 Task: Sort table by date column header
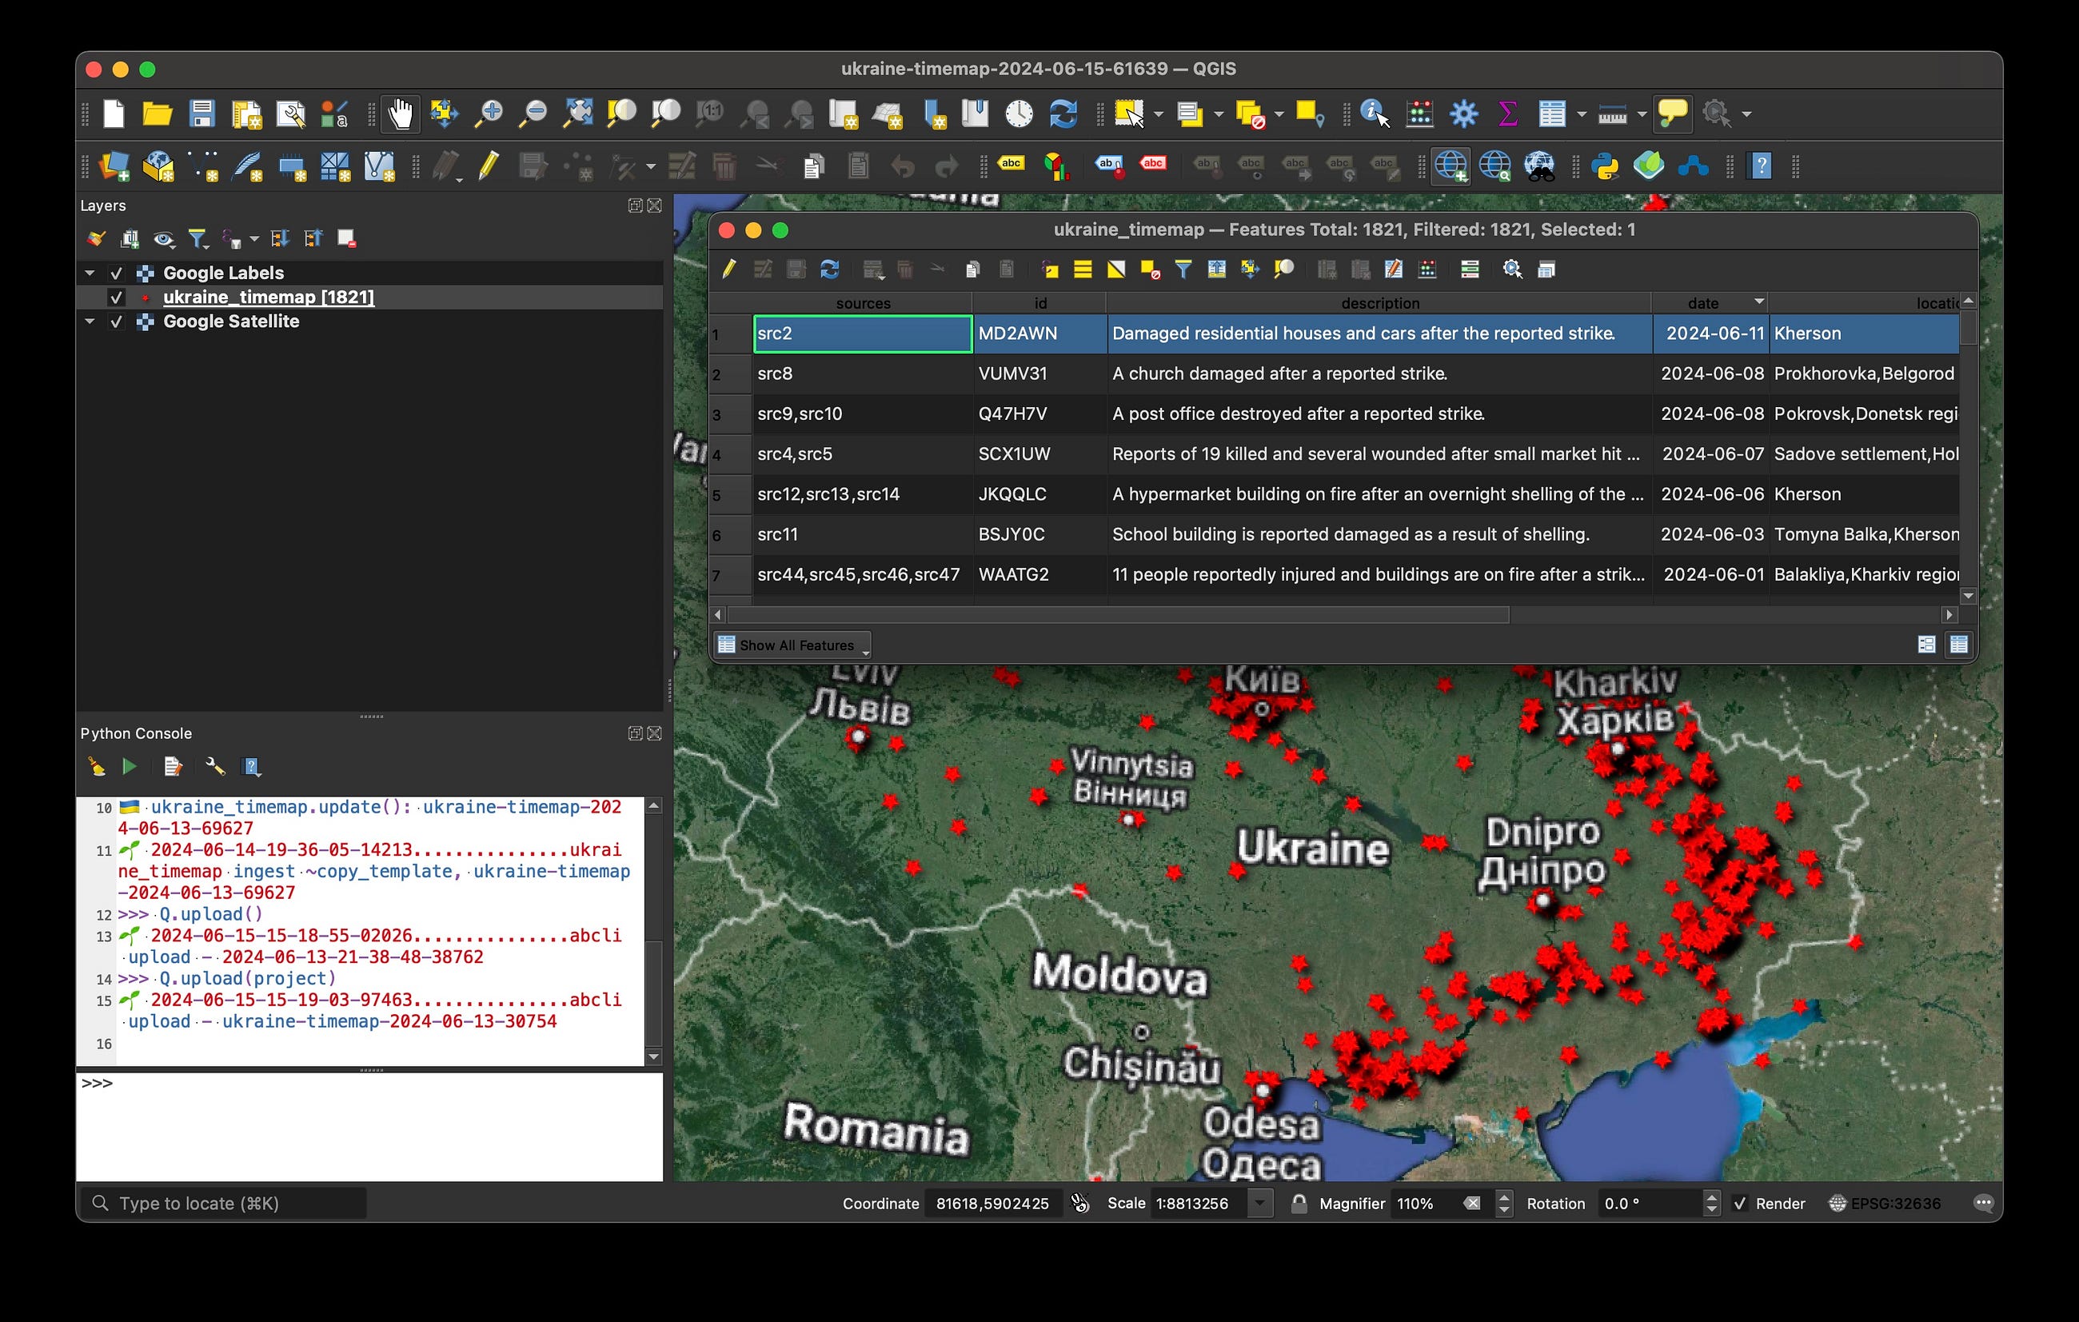[x=1710, y=303]
